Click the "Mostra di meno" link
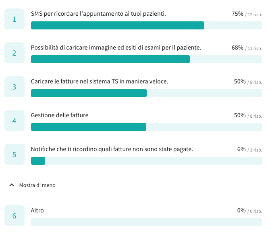The height and width of the screenshot is (239, 270). (x=37, y=185)
